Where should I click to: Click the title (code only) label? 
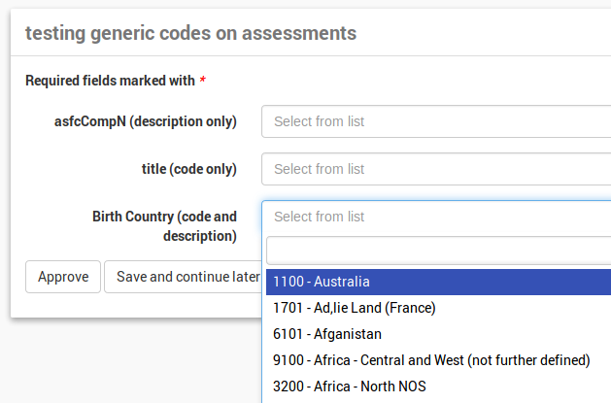point(188,169)
